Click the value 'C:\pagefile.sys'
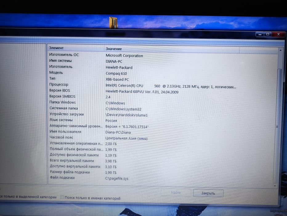This screenshot has height=216, width=287. [117, 178]
